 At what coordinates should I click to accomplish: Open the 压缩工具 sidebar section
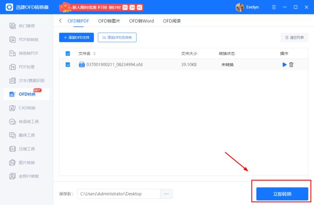point(22,149)
